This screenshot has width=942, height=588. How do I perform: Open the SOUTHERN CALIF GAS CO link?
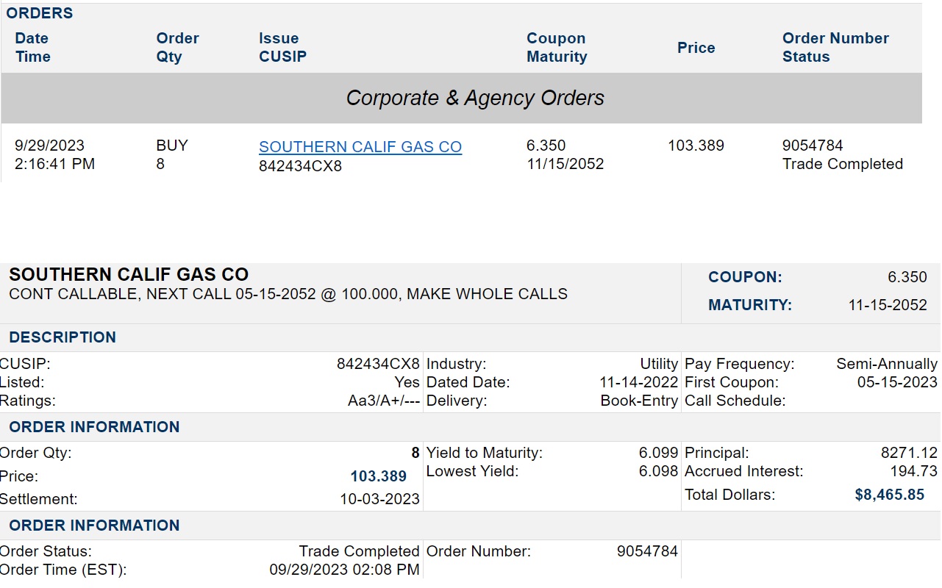coord(360,147)
